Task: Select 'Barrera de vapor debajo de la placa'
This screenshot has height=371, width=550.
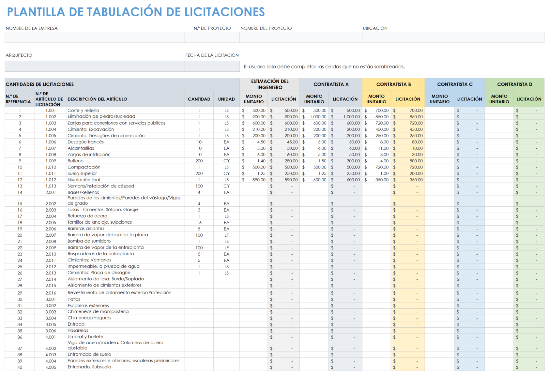Action: [x=126, y=235]
